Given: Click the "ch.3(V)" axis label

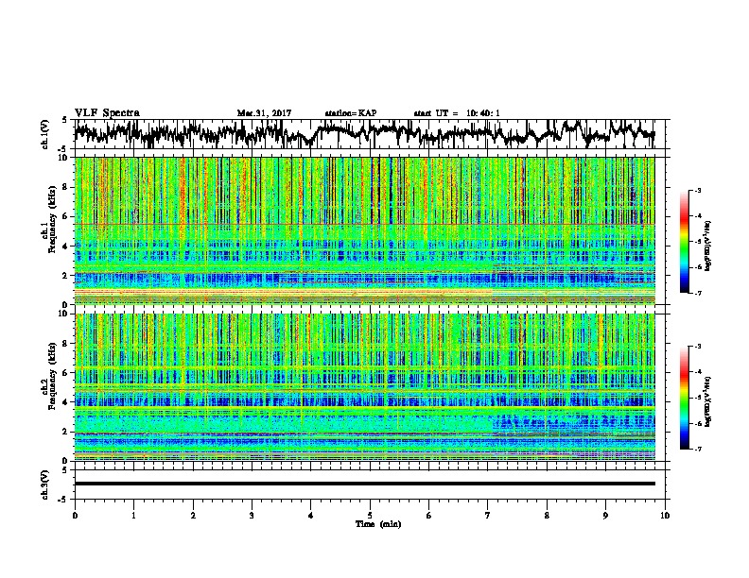Looking at the screenshot, I should (x=45, y=484).
